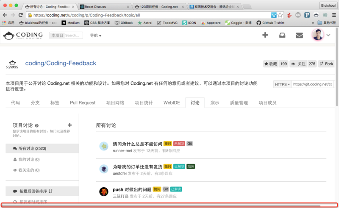Expand the user menu chevron
339x208 pixels.
[x=328, y=35]
